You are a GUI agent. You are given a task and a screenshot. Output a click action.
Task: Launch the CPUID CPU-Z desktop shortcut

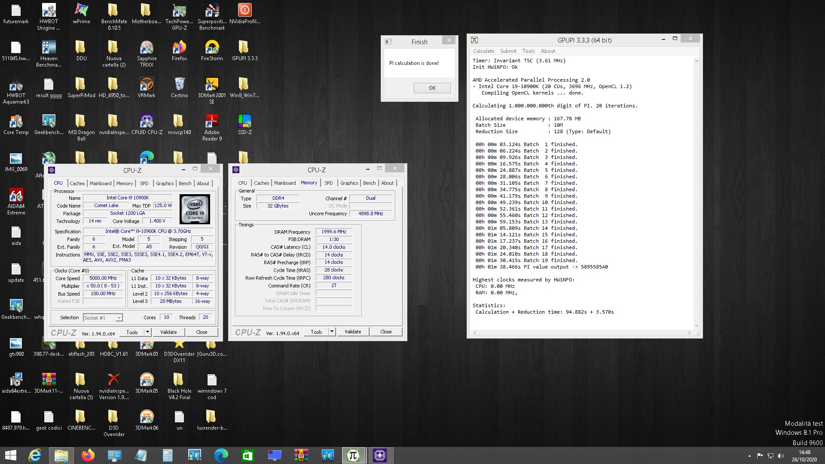[147, 125]
